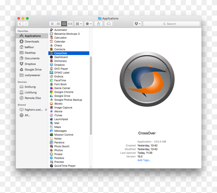This screenshot has width=217, height=193.
Task: Switch to cover flow view
Action: tap(70, 24)
